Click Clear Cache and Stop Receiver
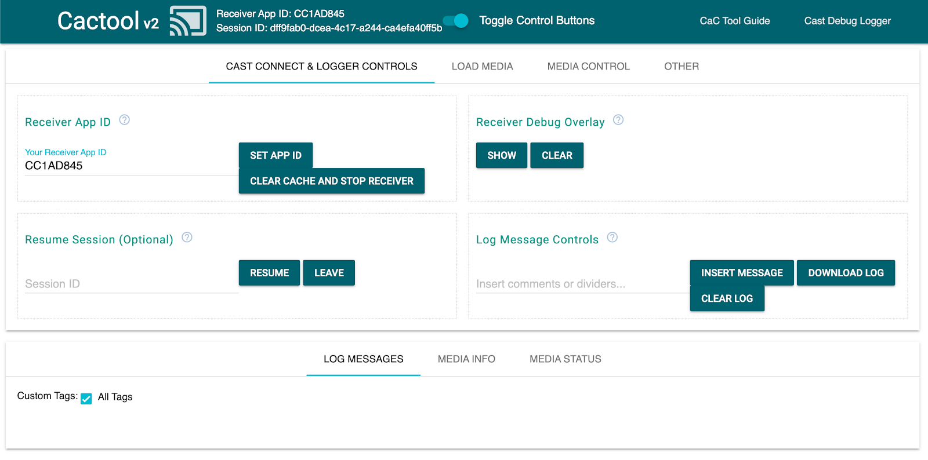The height and width of the screenshot is (460, 928). coord(331,181)
